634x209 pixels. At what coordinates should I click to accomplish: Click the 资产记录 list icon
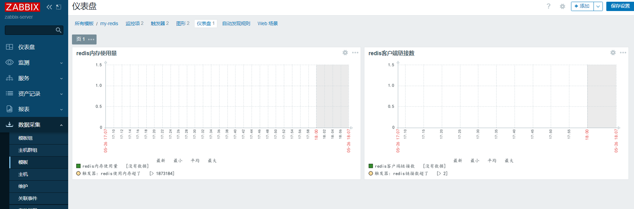coord(9,93)
